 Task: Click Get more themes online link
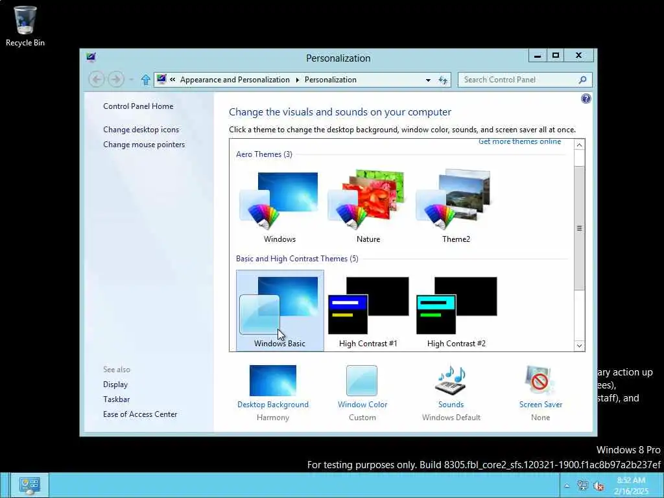coord(519,141)
